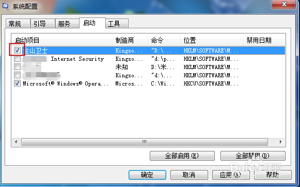Select the Microsoft Windows Opera... row text
300x187 pixels.
coord(66,83)
